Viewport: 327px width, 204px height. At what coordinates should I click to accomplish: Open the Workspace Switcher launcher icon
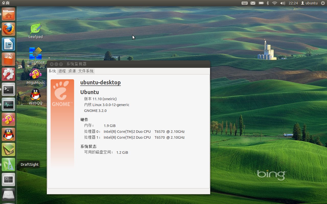pos(8,180)
